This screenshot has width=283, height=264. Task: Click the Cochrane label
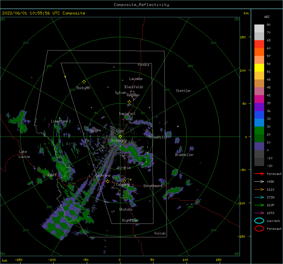103,175
